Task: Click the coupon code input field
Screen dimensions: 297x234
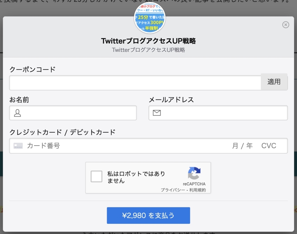Action: click(x=135, y=83)
